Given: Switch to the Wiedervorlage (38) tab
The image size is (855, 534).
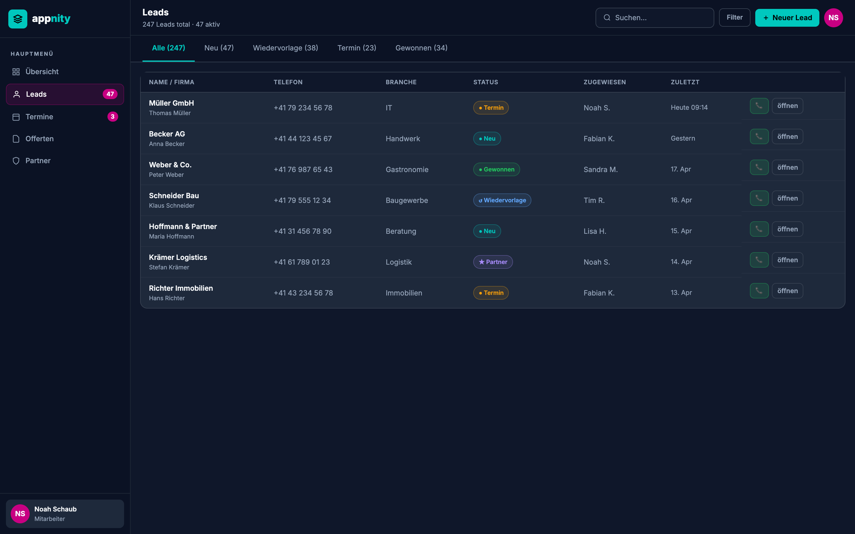Looking at the screenshot, I should click(285, 48).
